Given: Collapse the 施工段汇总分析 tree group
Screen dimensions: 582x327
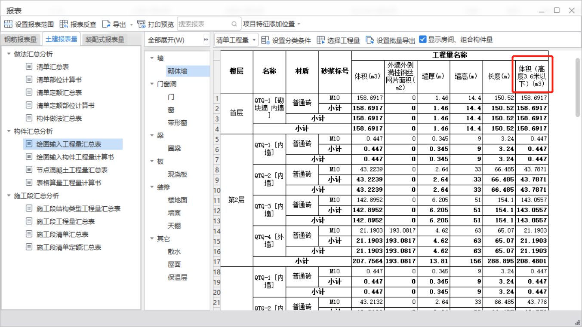Looking at the screenshot, I should [9, 196].
